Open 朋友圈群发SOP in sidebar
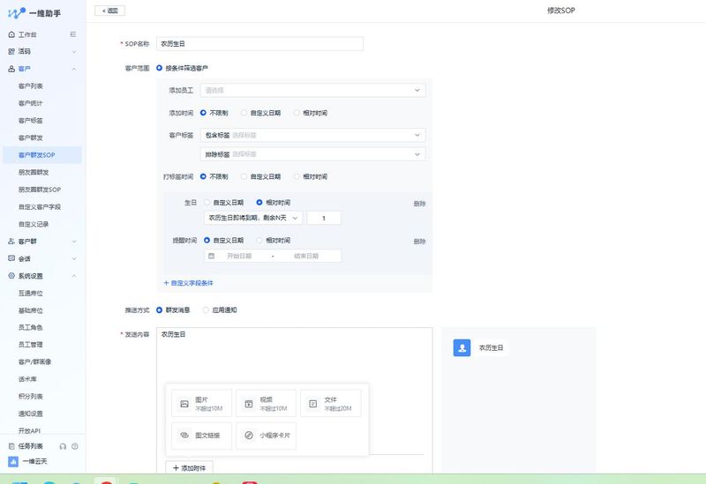The width and height of the screenshot is (706, 484). [40, 190]
